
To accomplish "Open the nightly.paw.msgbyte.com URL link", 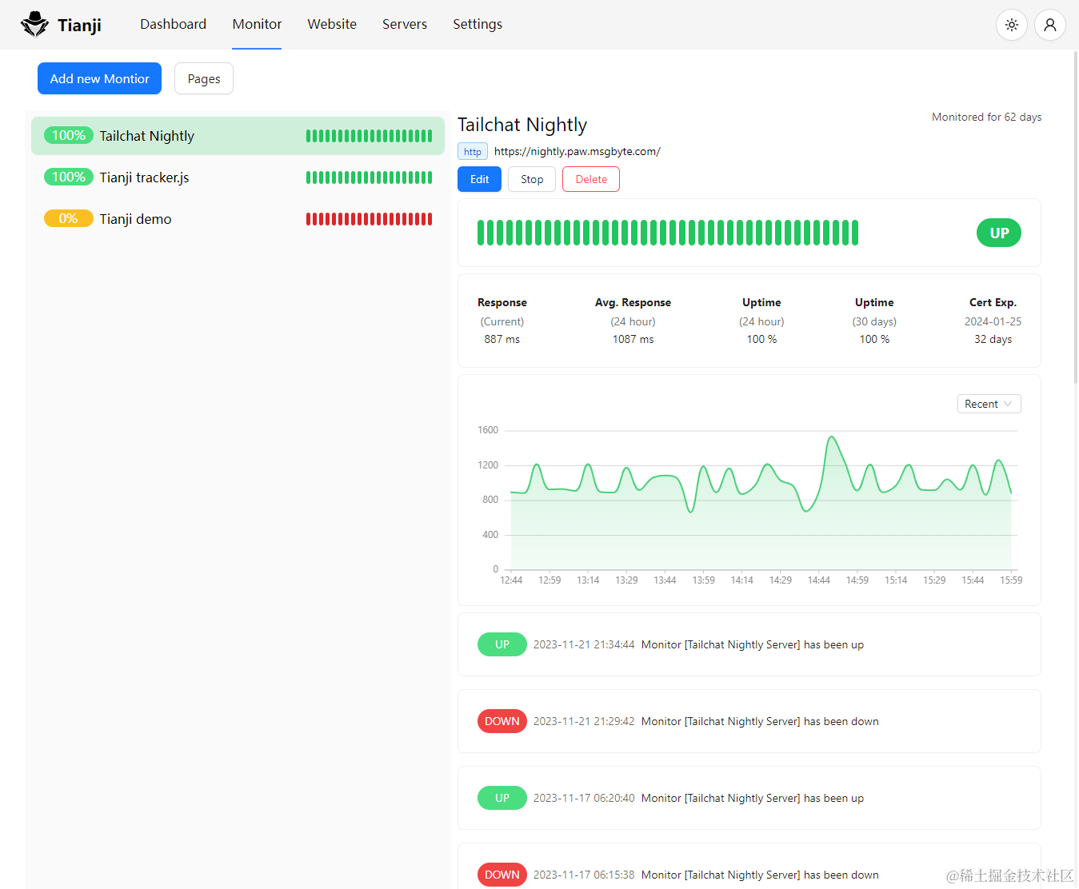I will (577, 151).
